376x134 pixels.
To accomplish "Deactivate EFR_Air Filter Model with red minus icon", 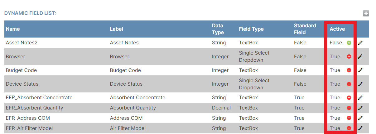I will tap(349, 128).
